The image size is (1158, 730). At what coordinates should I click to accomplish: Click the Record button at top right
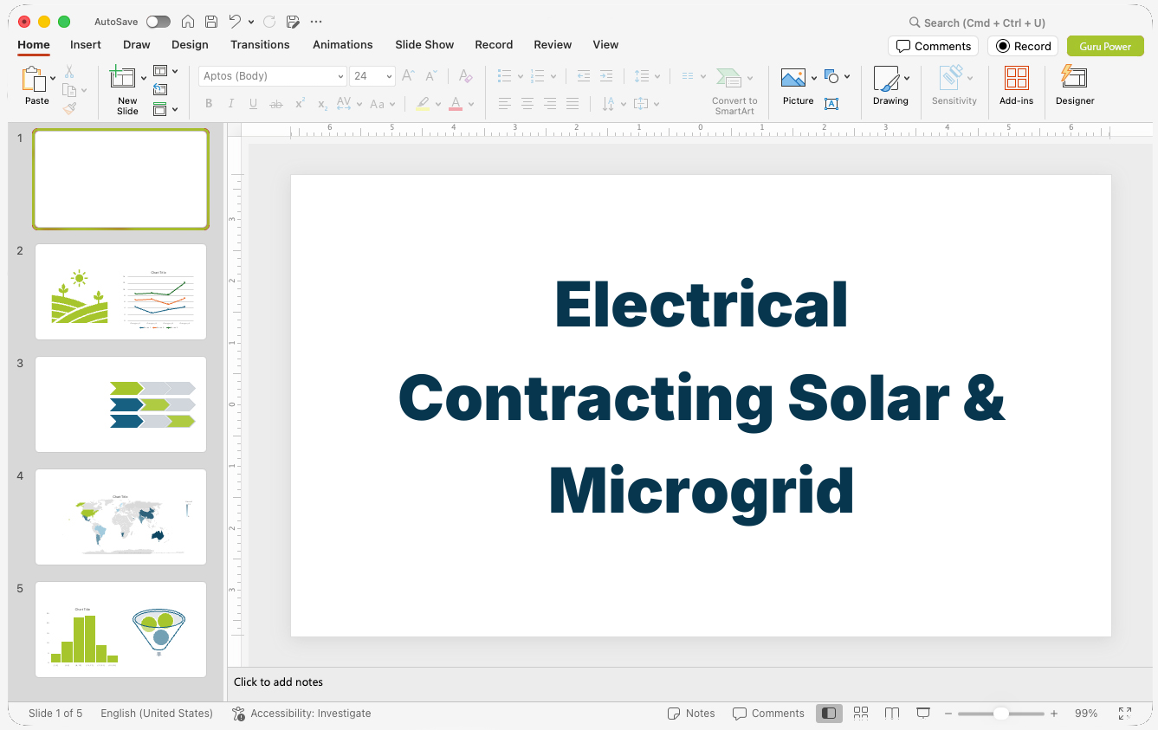[x=1023, y=46]
